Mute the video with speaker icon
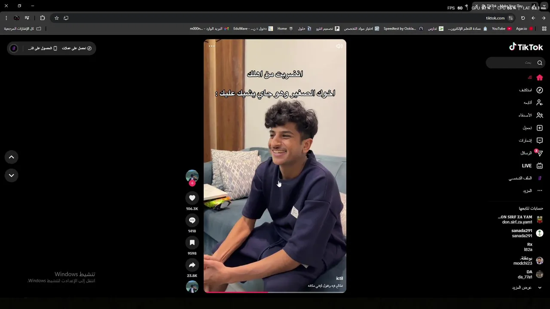This screenshot has width=550, height=309. click(339, 46)
